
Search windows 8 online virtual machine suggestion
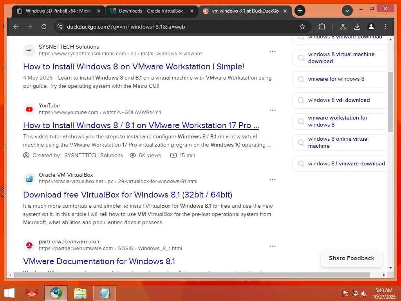pos(340,142)
